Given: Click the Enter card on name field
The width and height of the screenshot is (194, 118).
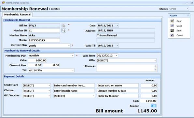Looking at the screenshot, I should [x=118, y=85].
